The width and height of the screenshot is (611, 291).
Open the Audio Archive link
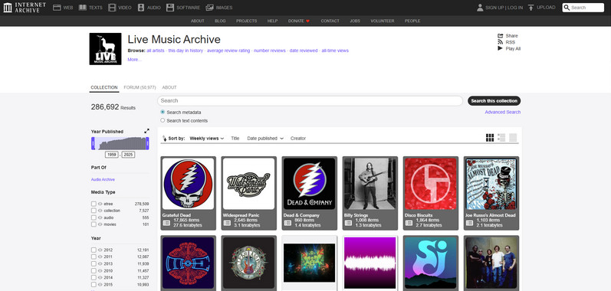coord(103,180)
